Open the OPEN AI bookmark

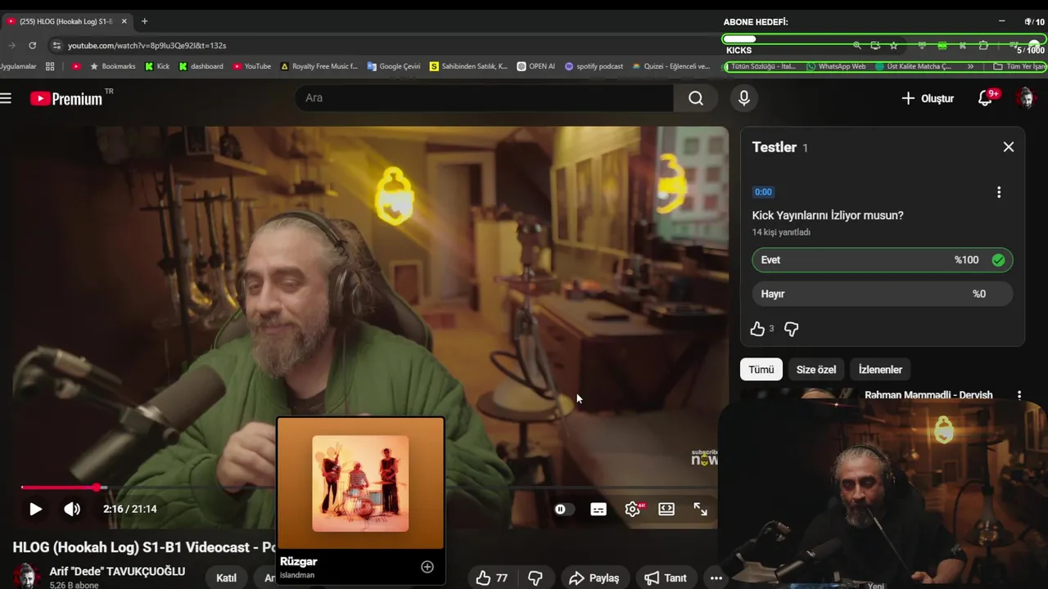[535, 66]
